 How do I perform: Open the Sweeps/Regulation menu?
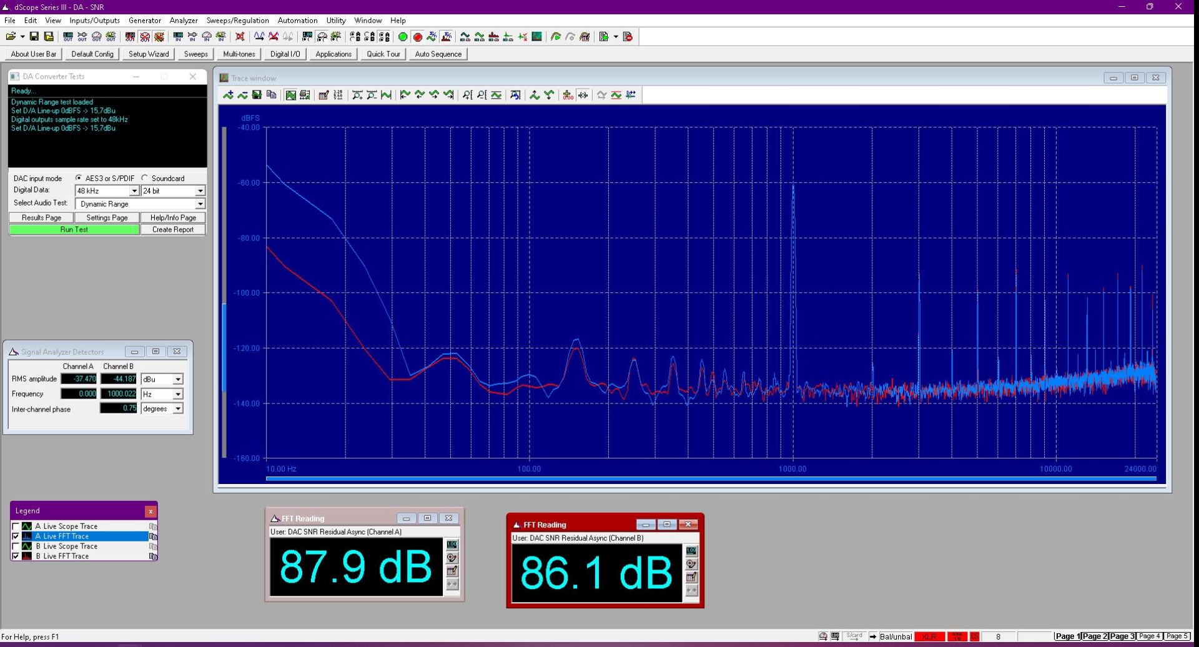click(237, 21)
